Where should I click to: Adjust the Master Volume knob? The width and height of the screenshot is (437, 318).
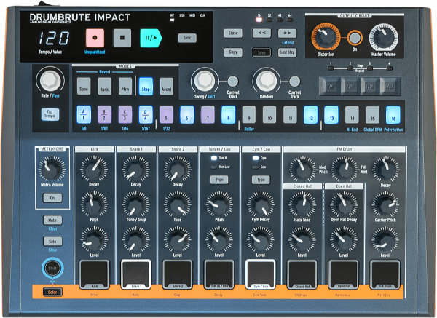pyautogui.click(x=384, y=38)
